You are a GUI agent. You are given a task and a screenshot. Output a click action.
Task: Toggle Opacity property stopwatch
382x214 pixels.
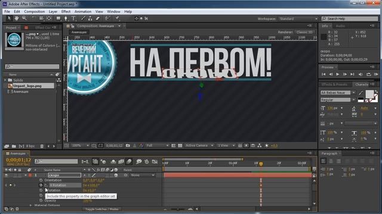point(41,200)
